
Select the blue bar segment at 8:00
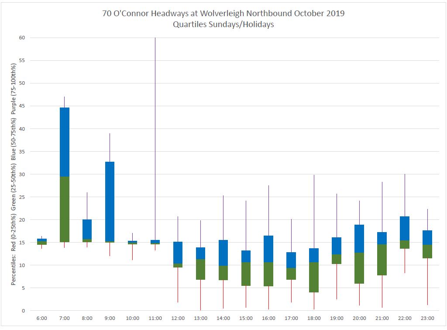point(87,229)
